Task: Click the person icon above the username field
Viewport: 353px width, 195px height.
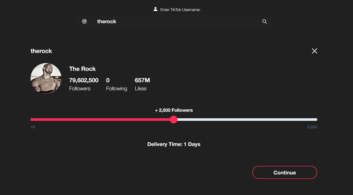Action: coord(155,9)
